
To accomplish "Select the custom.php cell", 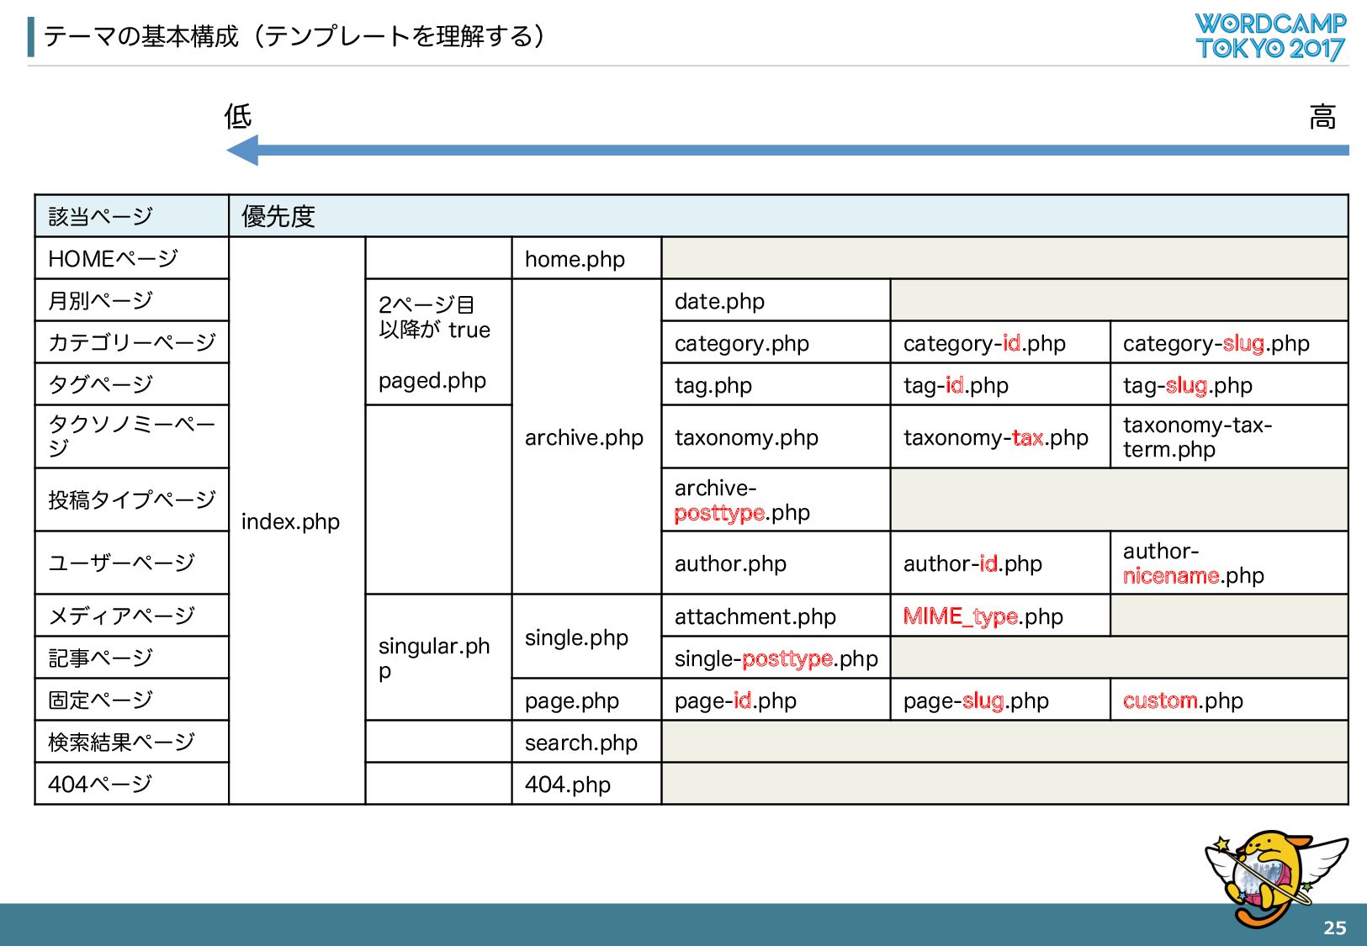I will tap(1229, 700).
